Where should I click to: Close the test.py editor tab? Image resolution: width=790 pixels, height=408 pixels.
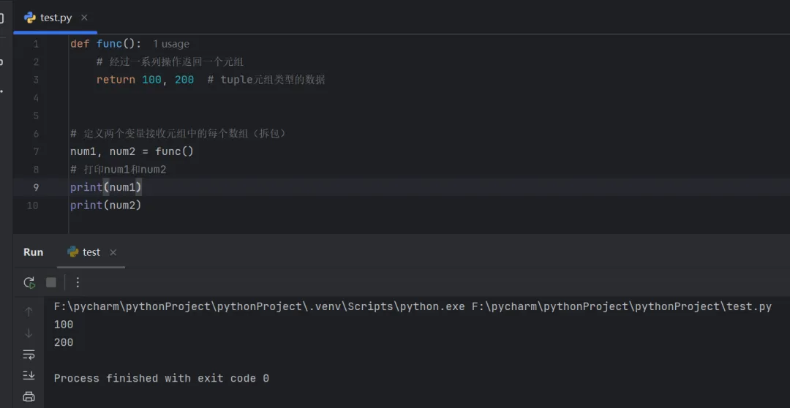[84, 18]
